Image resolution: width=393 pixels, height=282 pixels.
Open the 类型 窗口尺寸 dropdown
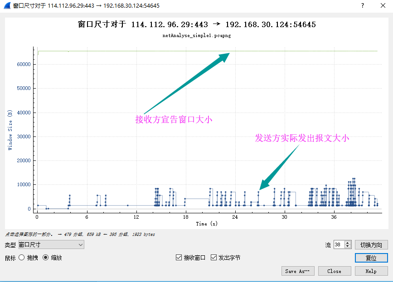(51, 244)
